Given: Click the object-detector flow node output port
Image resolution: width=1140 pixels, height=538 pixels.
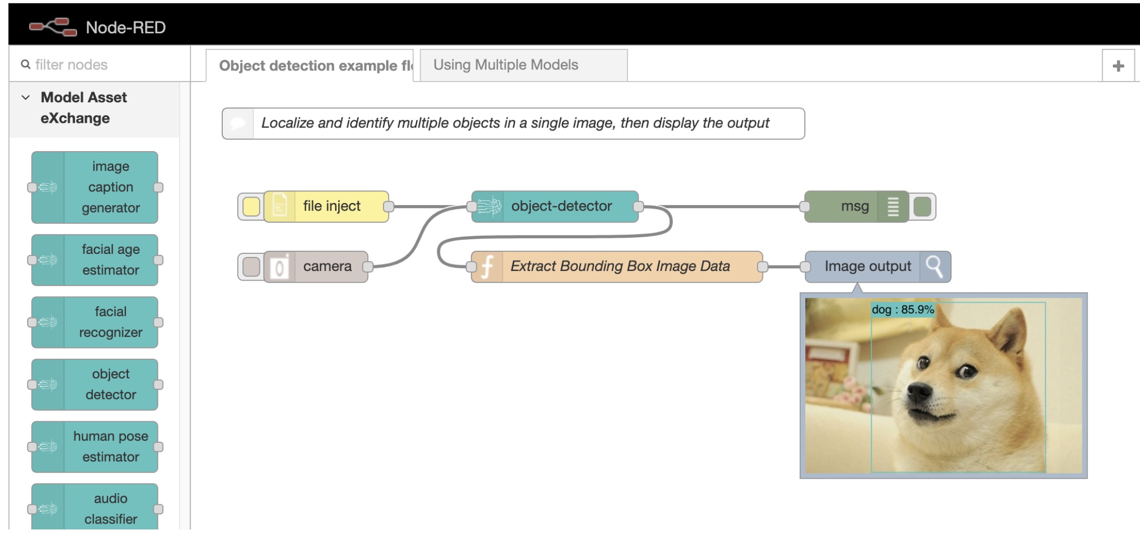Looking at the screenshot, I should click(x=639, y=206).
